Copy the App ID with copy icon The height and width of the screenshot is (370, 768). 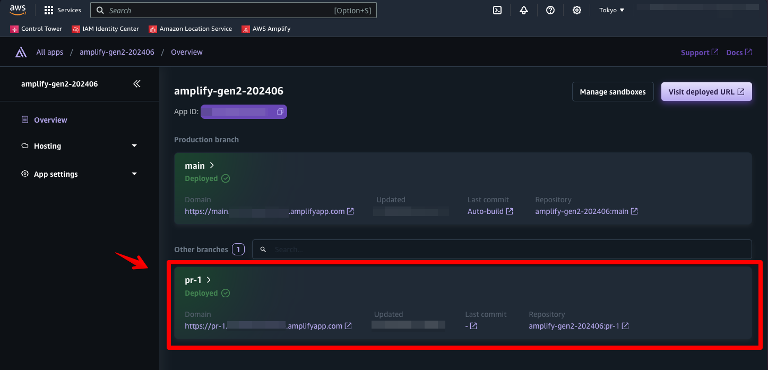click(x=280, y=112)
